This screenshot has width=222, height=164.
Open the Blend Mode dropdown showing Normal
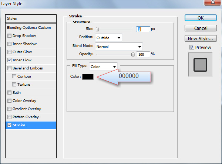pyautogui.click(x=119, y=47)
